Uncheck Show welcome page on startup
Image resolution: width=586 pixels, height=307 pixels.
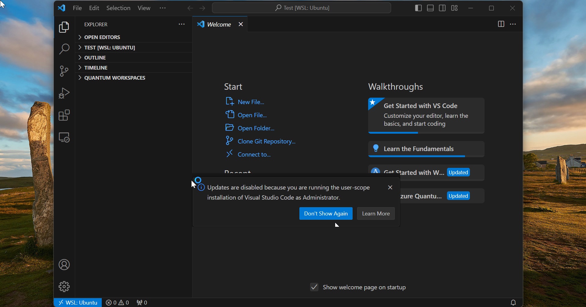pos(314,287)
